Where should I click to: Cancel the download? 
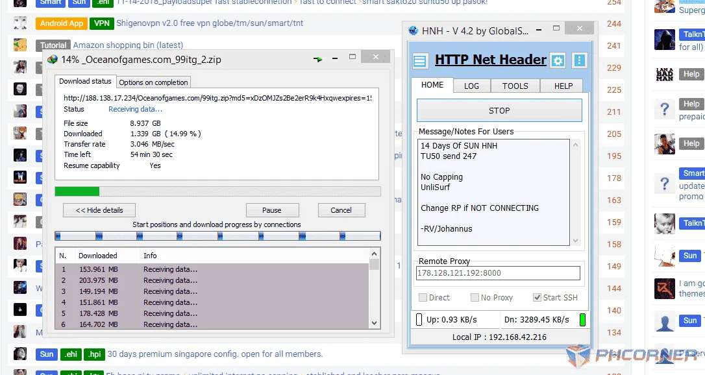point(341,210)
